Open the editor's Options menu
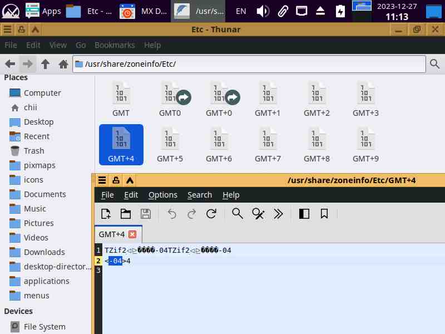 (x=162, y=195)
